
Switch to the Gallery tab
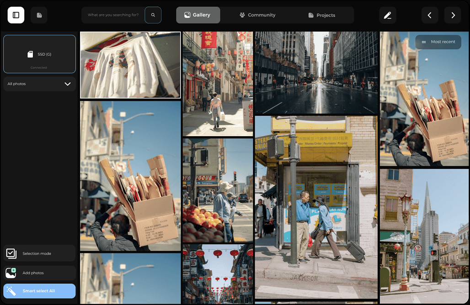(198, 15)
